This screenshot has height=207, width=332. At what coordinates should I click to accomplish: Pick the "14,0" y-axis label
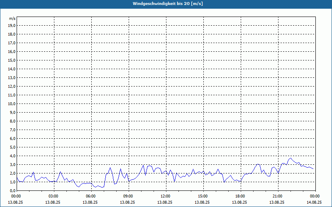coord(12,69)
